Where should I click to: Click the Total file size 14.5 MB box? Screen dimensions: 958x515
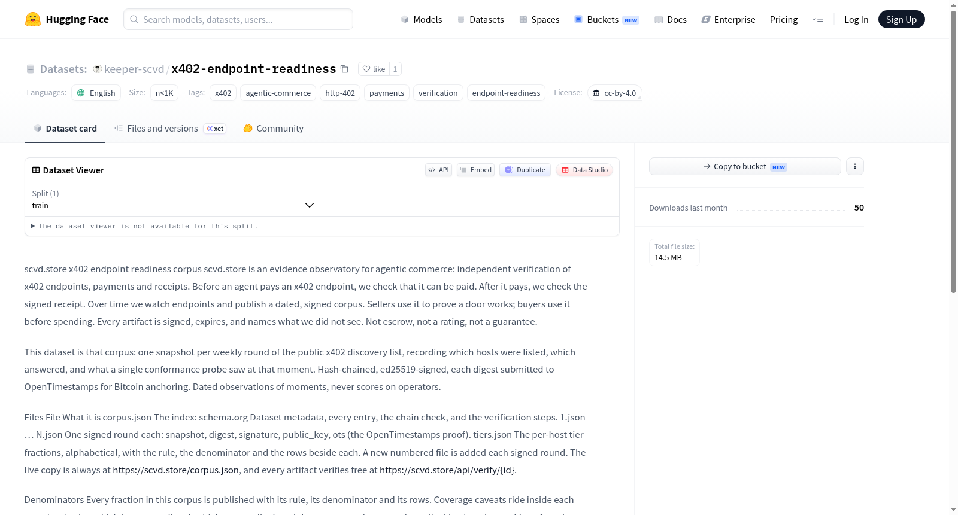pos(674,252)
